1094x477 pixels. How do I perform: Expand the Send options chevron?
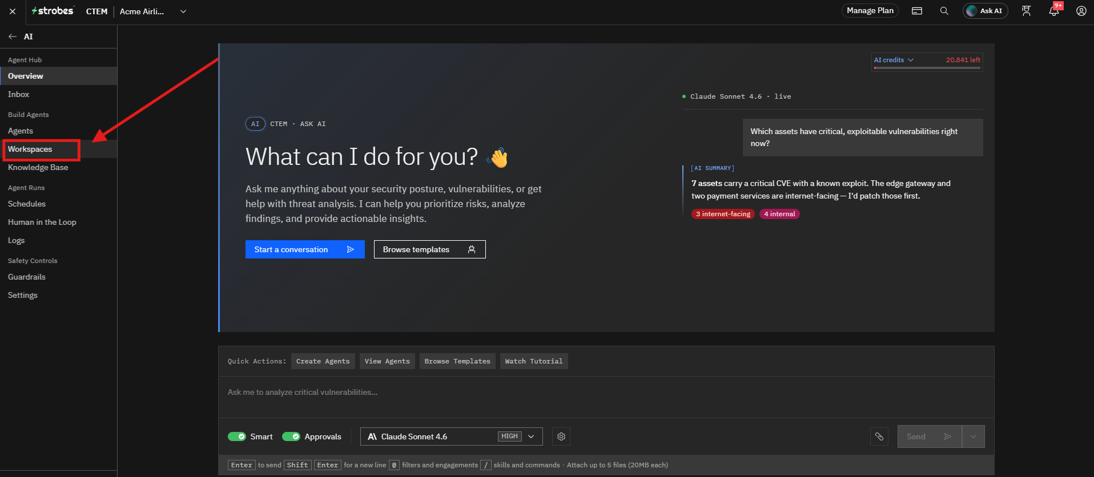974,436
